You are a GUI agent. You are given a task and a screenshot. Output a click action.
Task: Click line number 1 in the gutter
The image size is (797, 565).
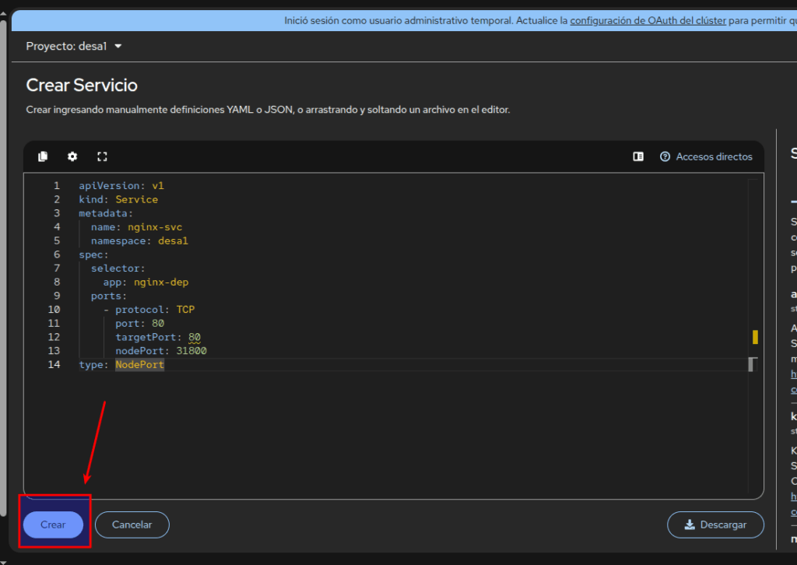point(56,186)
